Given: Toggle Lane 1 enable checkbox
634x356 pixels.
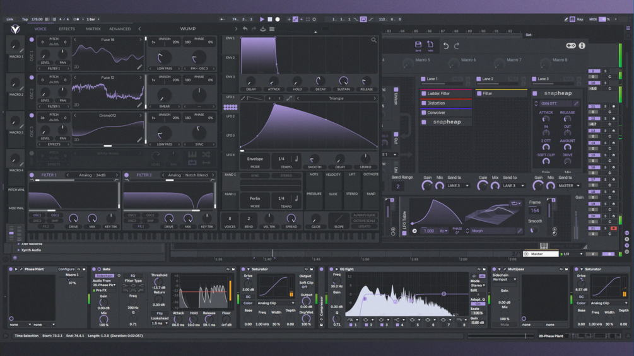Looking at the screenshot, I should [x=423, y=79].
